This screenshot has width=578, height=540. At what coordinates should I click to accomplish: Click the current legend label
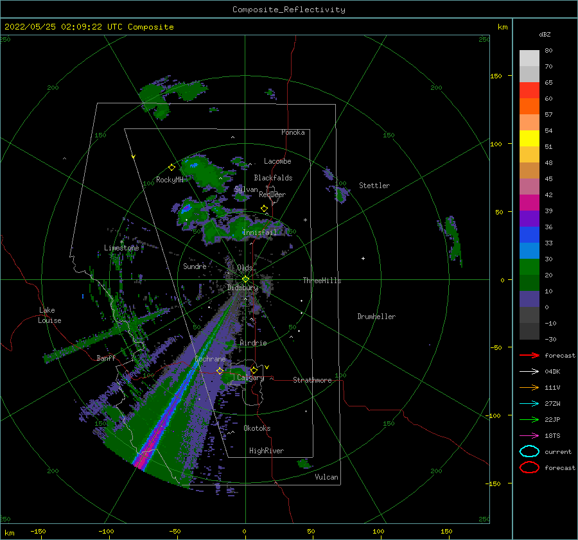click(x=558, y=451)
